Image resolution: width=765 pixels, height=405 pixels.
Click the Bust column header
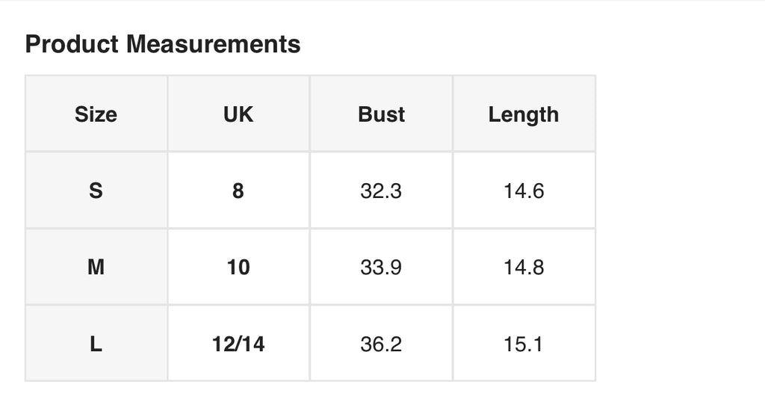coord(381,114)
